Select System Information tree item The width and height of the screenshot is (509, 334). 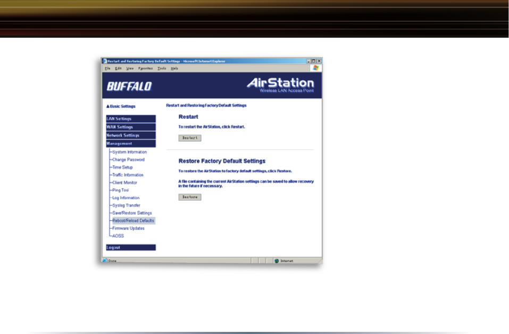[130, 152]
